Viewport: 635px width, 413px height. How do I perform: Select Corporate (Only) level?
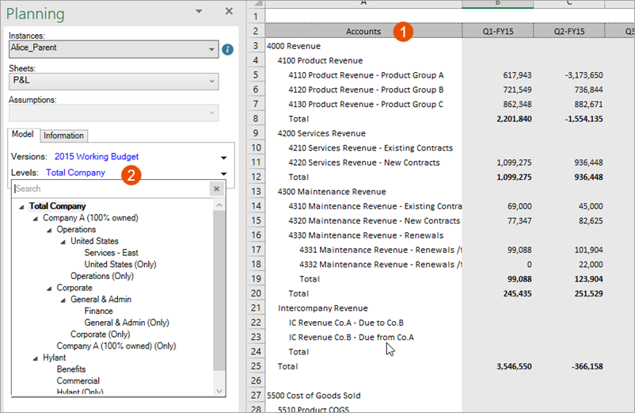coord(101,335)
